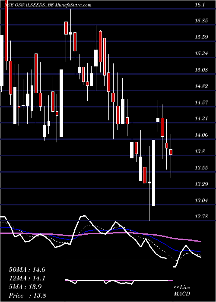Click the 12MA : 14.1 readout

27,278
